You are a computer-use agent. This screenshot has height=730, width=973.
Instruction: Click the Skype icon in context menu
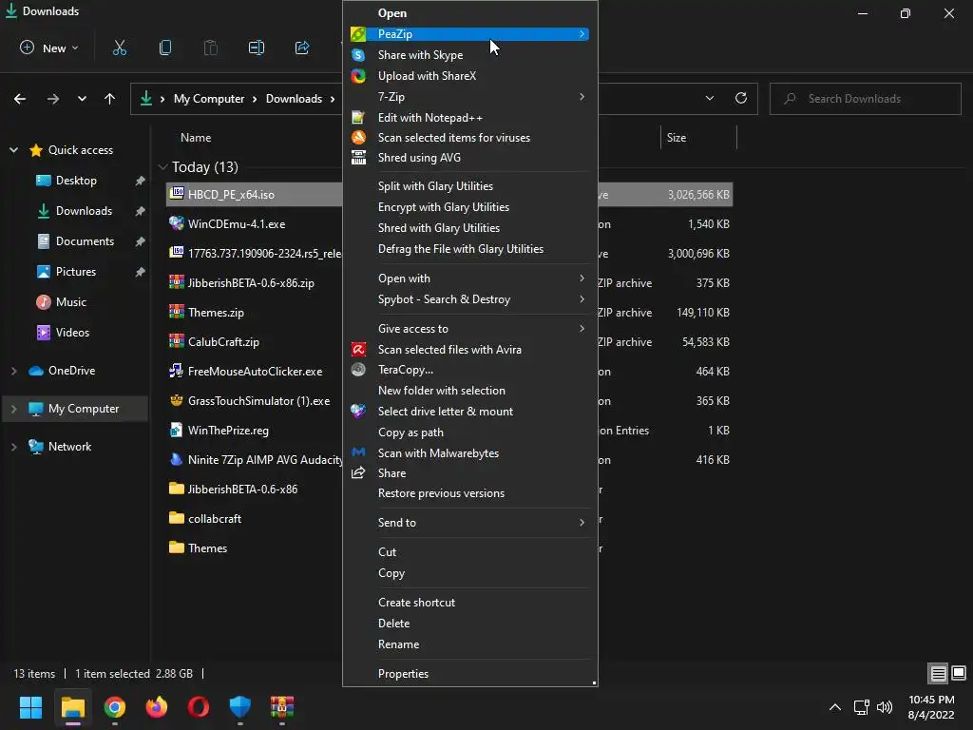click(358, 55)
